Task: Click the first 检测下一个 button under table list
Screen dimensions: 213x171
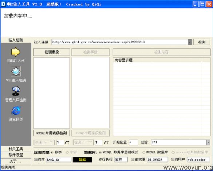Action: coord(44,142)
